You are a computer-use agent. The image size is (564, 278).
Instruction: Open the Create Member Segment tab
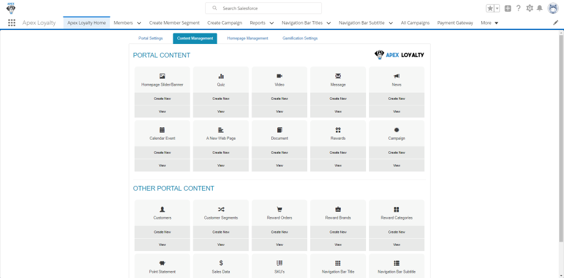[174, 23]
